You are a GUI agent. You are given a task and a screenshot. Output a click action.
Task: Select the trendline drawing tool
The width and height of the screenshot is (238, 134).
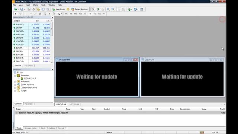coord(35,14)
